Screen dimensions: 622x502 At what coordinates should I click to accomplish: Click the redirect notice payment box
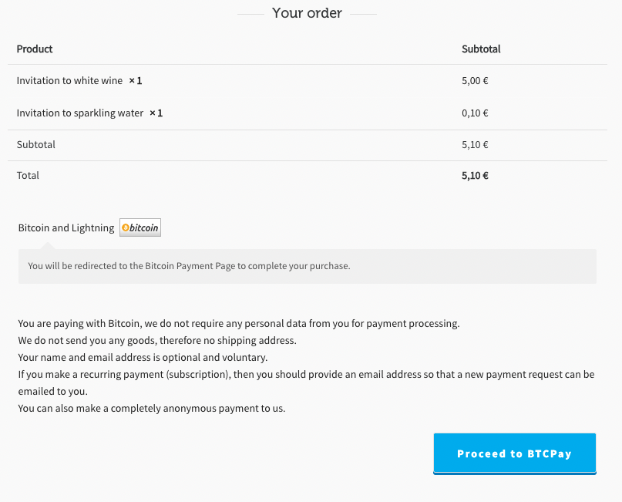(x=308, y=266)
